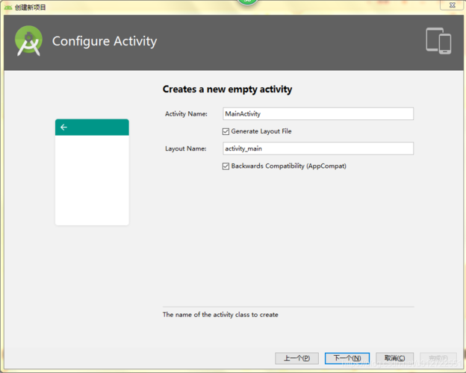Click the 'Activity Name:' label
Viewport: 466px width, 373px height.
187,113
